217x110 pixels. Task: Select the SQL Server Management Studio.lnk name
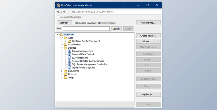pos(89,65)
